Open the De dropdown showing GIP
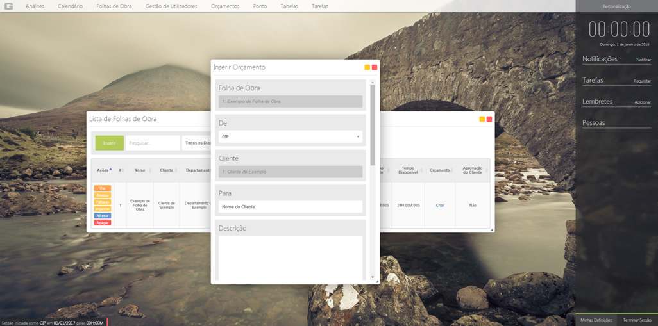Screen dimensions: 658x326 (290, 137)
